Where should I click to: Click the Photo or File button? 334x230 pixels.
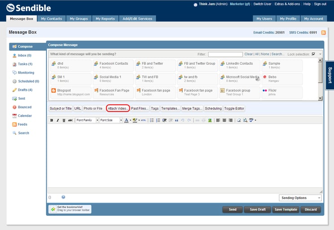click(x=93, y=109)
